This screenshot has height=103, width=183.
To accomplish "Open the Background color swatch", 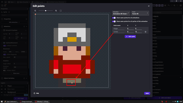I will pyautogui.click(x=26, y=95).
